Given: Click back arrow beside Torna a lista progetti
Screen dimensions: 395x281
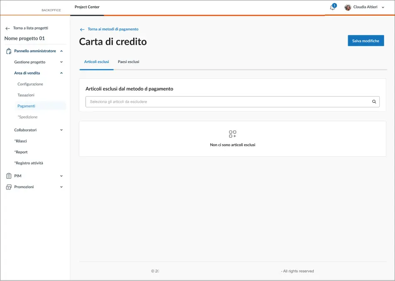Looking at the screenshot, I should 7,28.
